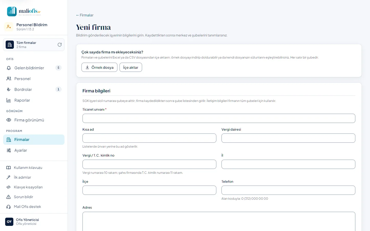Image resolution: width=370 pixels, height=231 pixels.
Task: Click the building icon for Firmalar
Action: click(x=9, y=140)
